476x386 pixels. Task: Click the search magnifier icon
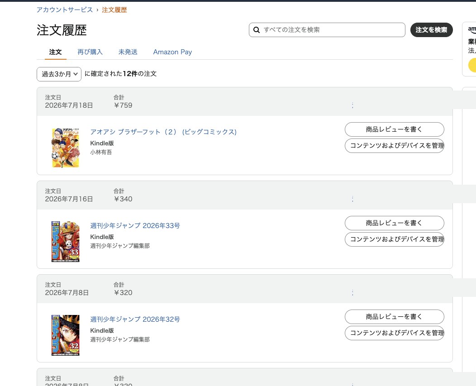pyautogui.click(x=257, y=30)
